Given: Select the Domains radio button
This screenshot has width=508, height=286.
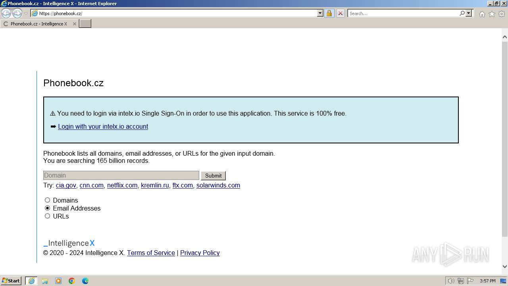Looking at the screenshot, I should (47, 200).
